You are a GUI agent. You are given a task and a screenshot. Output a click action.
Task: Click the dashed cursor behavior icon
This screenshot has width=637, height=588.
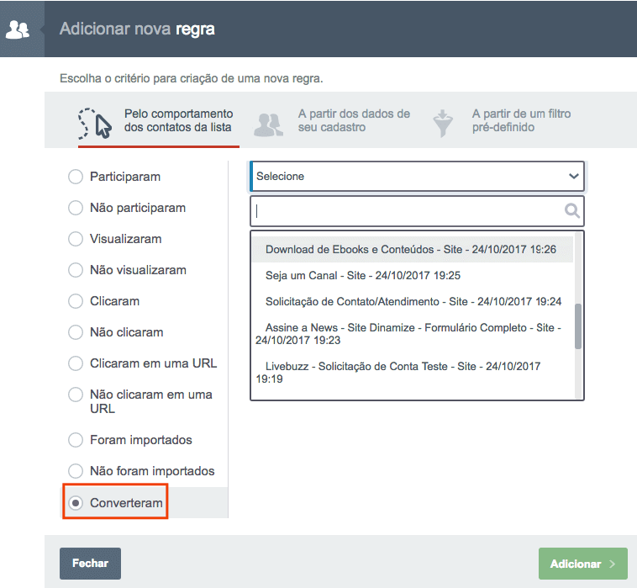coord(94,122)
